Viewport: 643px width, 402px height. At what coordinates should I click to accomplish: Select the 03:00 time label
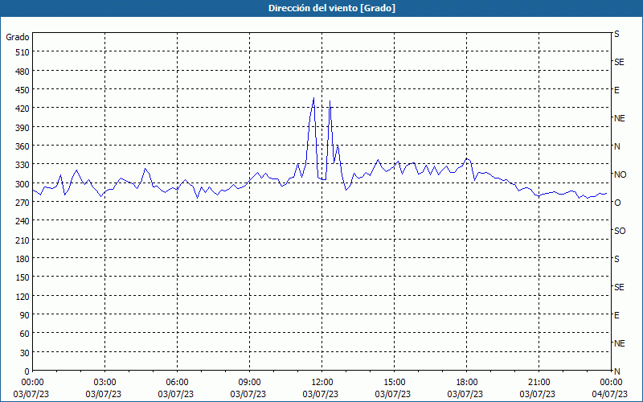point(104,383)
